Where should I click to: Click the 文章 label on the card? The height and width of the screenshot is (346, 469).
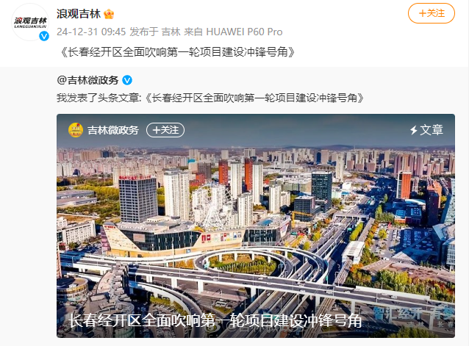(432, 130)
